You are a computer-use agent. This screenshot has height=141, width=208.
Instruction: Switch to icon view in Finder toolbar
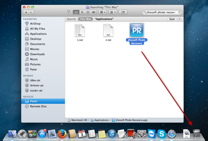pyautogui.click(x=76, y=12)
